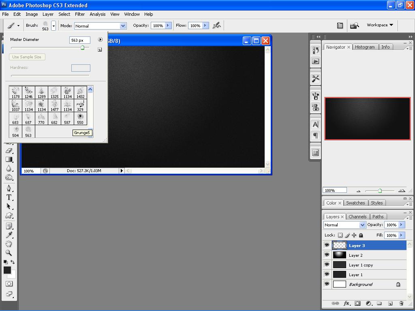Switch to the Channels tab

[357, 217]
